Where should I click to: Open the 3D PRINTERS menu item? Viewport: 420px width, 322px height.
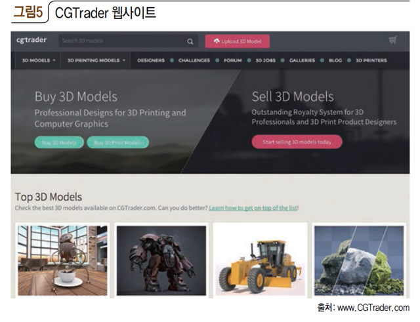coord(371,60)
